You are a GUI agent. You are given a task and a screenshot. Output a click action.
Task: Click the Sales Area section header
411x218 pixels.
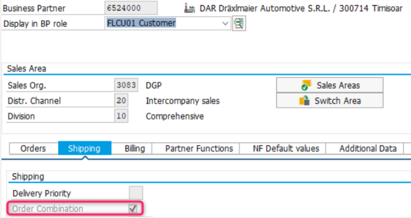click(27, 69)
